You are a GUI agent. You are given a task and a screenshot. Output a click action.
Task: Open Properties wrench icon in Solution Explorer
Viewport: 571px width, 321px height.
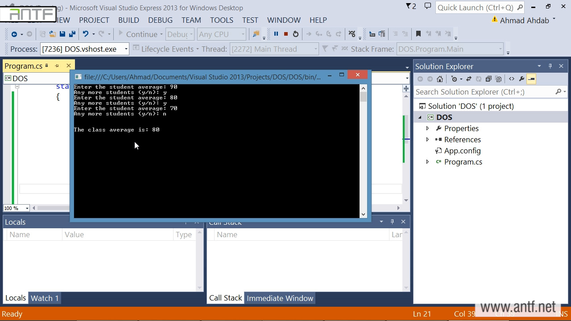coord(521,79)
